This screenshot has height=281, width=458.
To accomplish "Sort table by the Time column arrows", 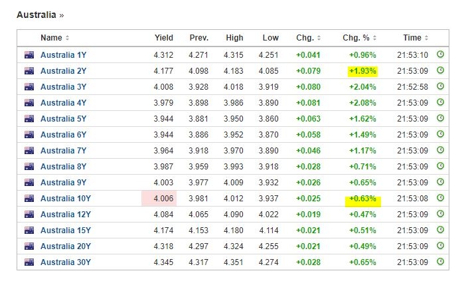I will pos(426,38).
